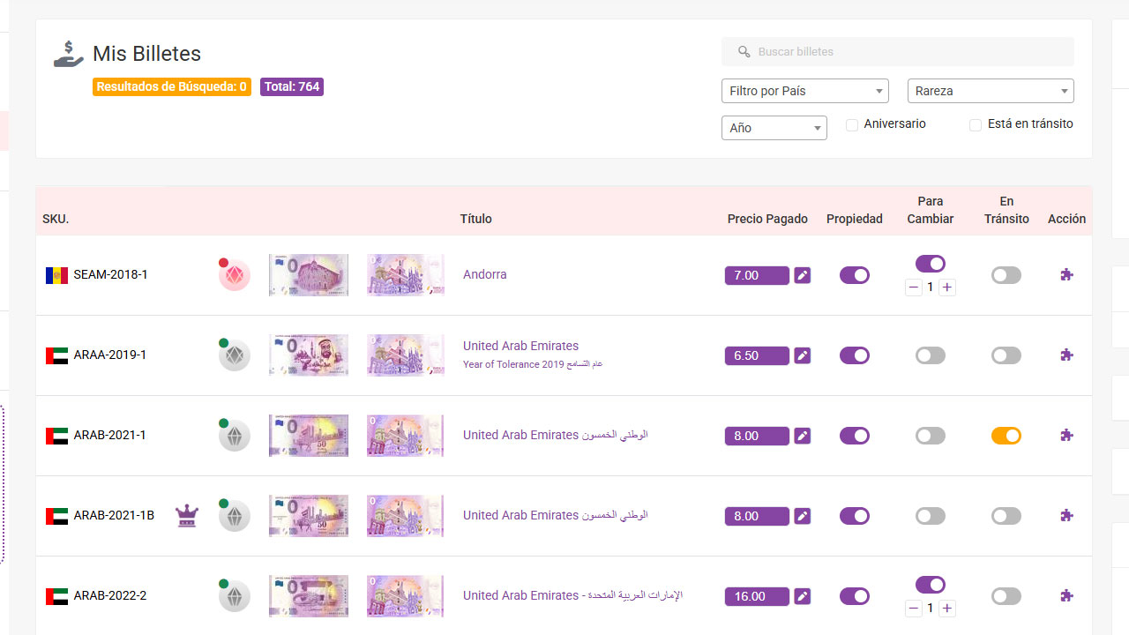Click the pencil icon next to 6.50 price
Image resolution: width=1129 pixels, height=635 pixels.
coord(802,355)
